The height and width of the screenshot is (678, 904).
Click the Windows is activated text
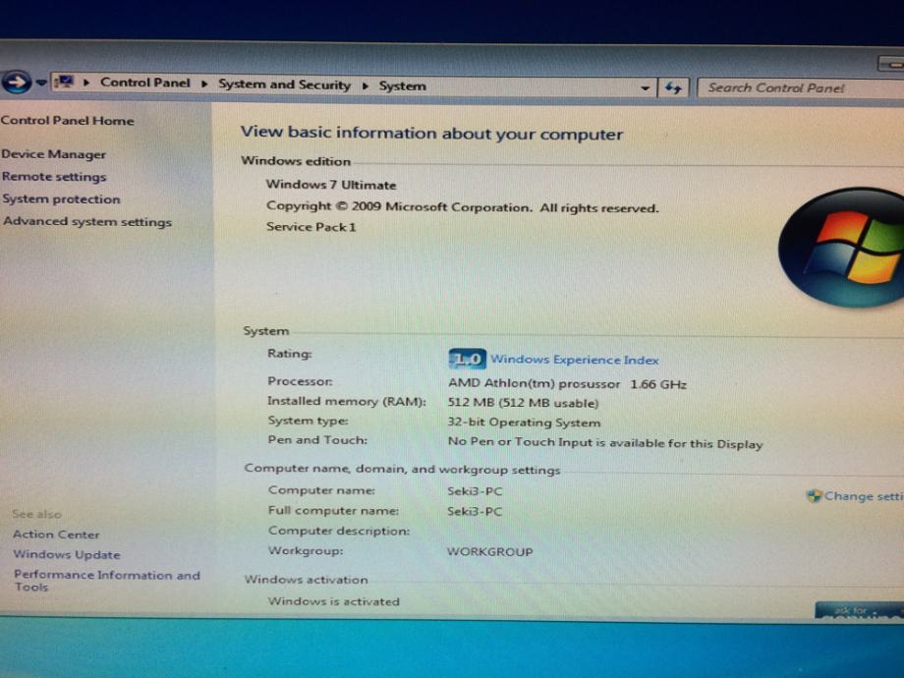(x=334, y=601)
